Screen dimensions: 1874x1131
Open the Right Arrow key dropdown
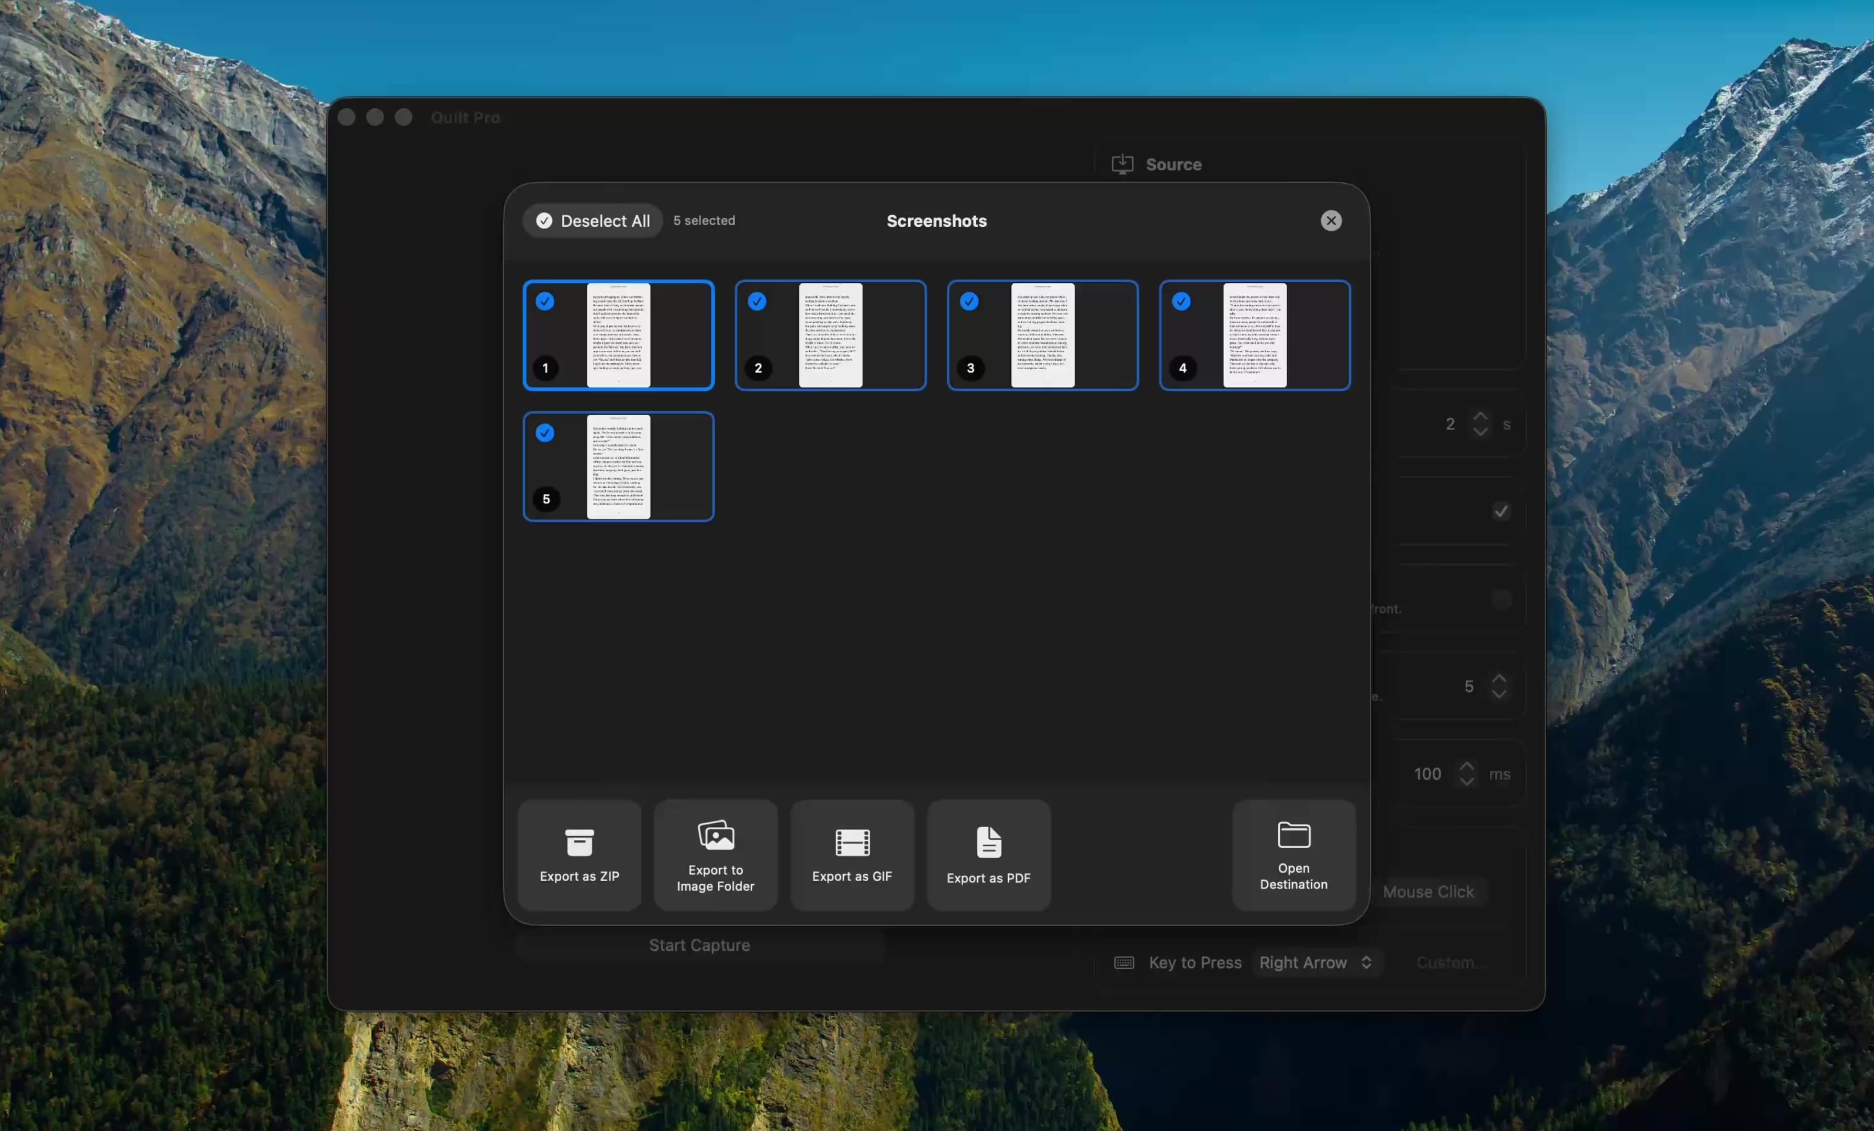[x=1316, y=962]
